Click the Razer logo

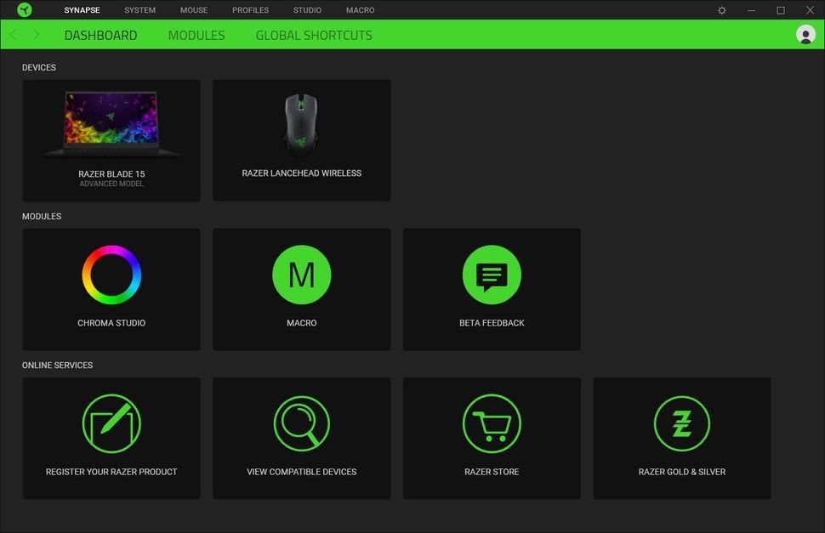[x=25, y=9]
